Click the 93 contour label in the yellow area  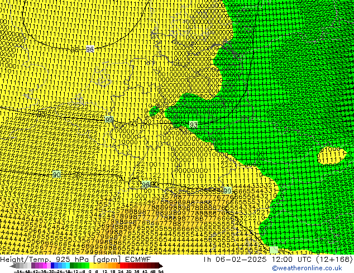click(109, 120)
